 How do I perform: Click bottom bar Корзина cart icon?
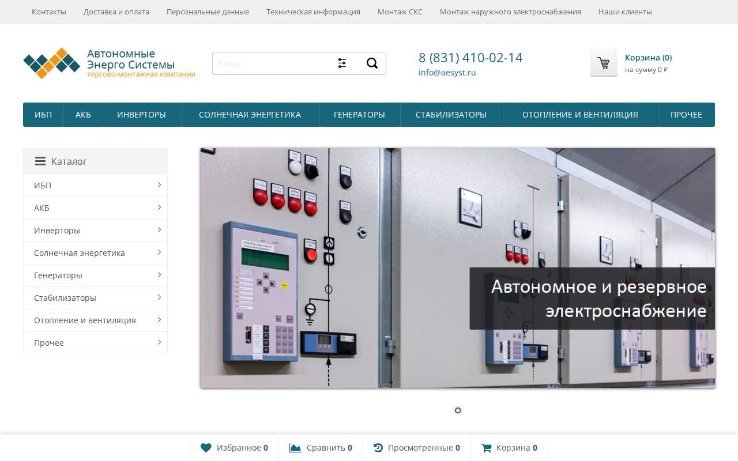tap(487, 448)
